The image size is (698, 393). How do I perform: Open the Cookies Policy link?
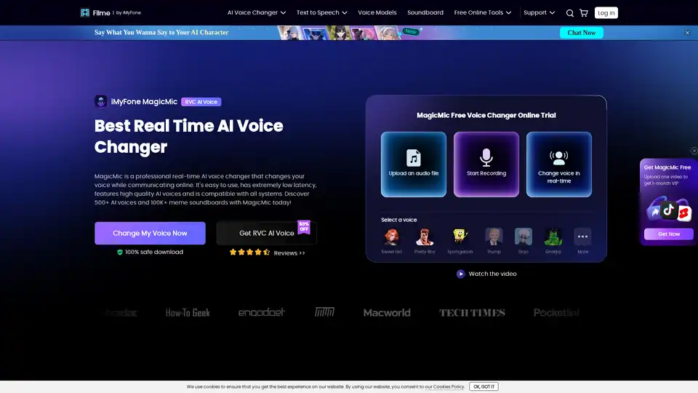click(448, 387)
